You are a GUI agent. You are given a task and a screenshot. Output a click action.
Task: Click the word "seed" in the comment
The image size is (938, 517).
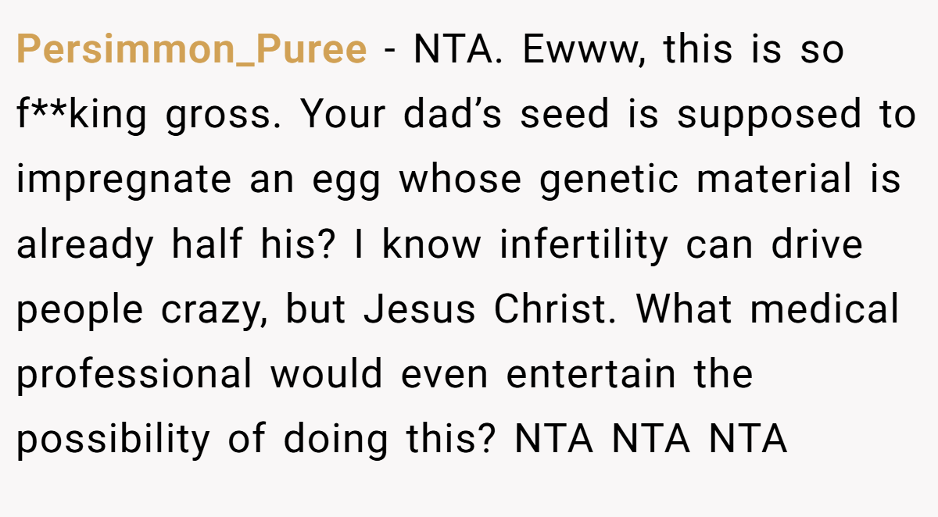(564, 116)
